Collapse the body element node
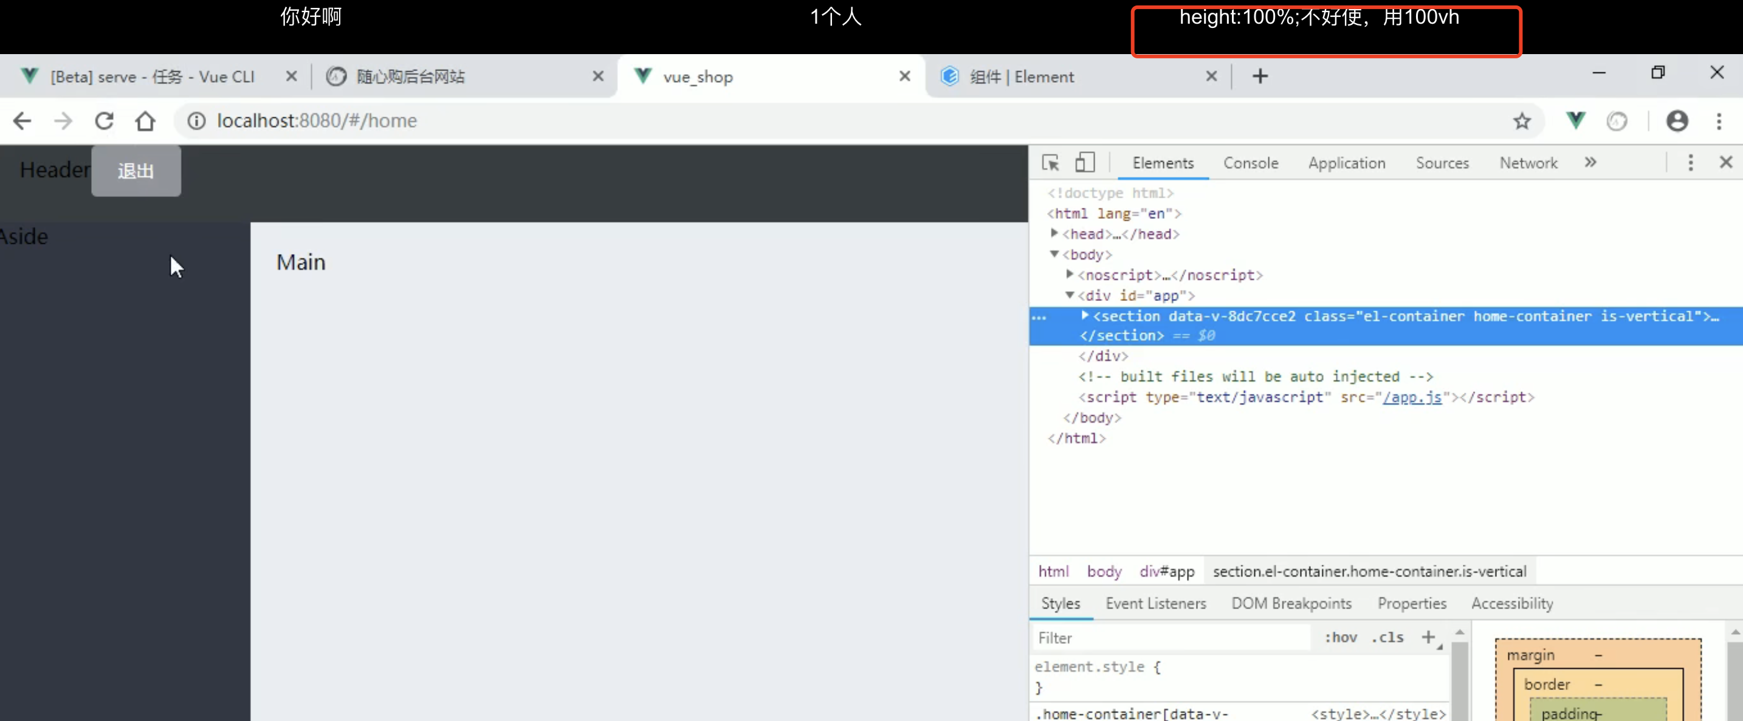Screen dimensions: 1743x721 click(1054, 255)
